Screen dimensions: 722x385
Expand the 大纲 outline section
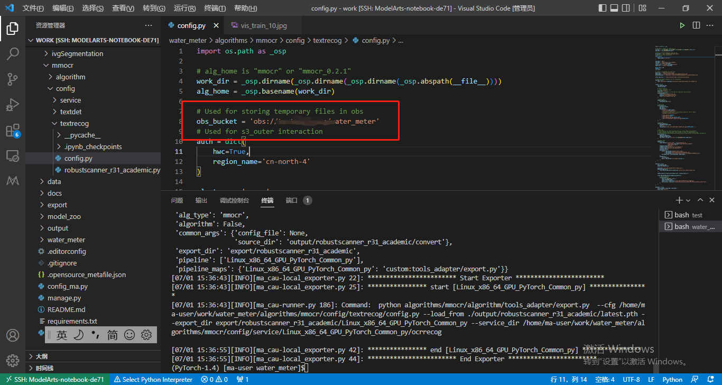(93, 356)
